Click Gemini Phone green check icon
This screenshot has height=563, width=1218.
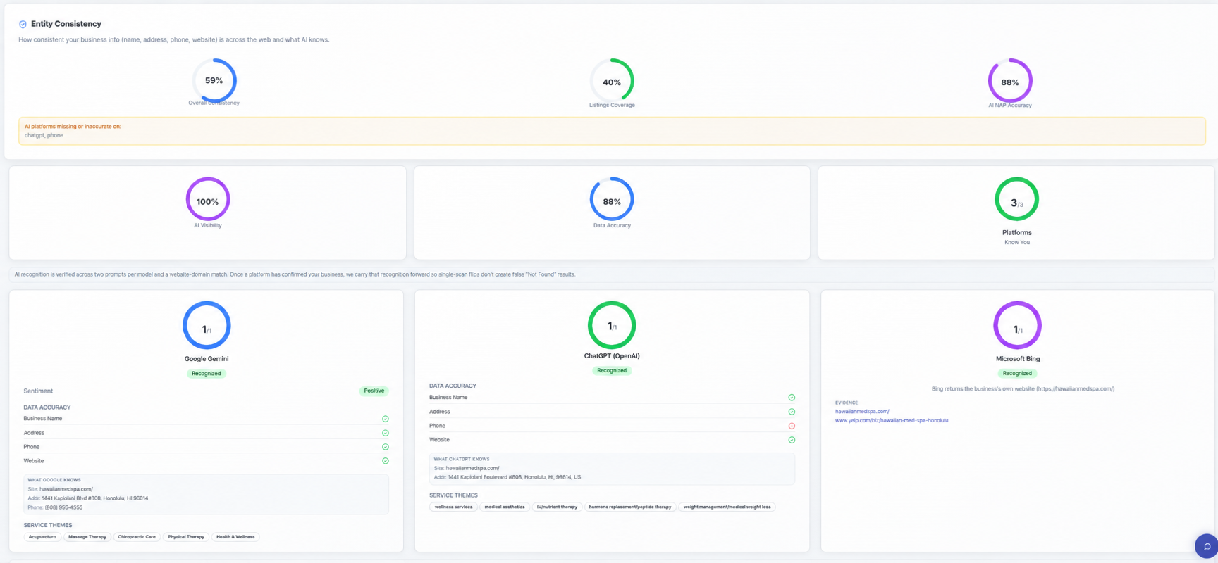(386, 447)
